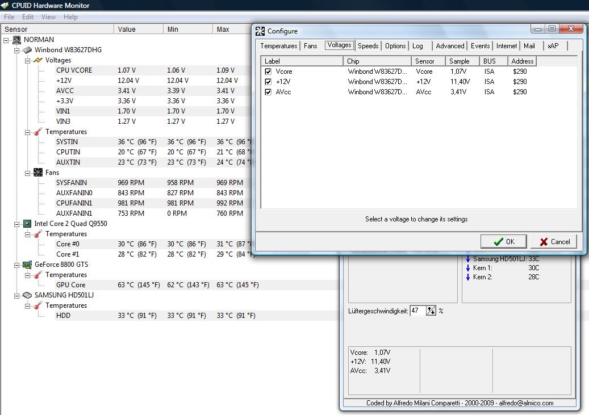Collapse the Temperatures group under Intel Core 2 Quad
The width and height of the screenshot is (589, 415).
[x=28, y=234]
